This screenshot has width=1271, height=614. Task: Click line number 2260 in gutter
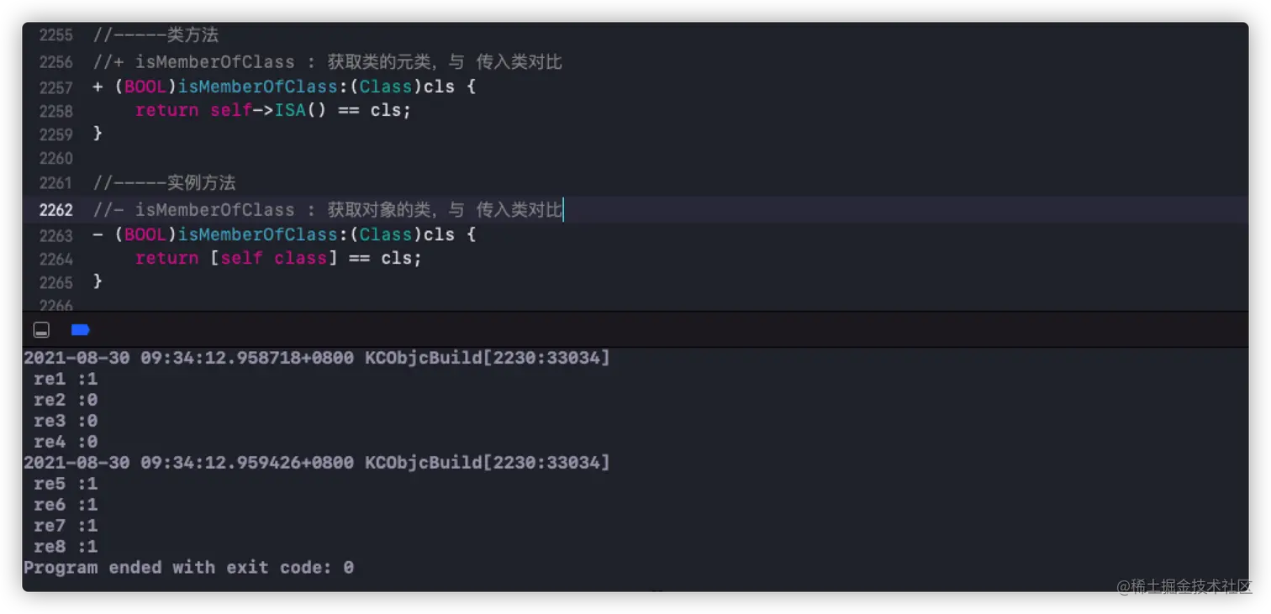55,158
